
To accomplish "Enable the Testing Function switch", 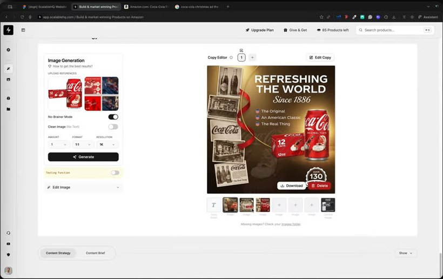I will [115, 172].
